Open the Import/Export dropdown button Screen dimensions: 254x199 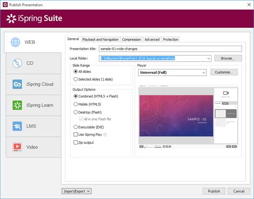click(x=77, y=191)
